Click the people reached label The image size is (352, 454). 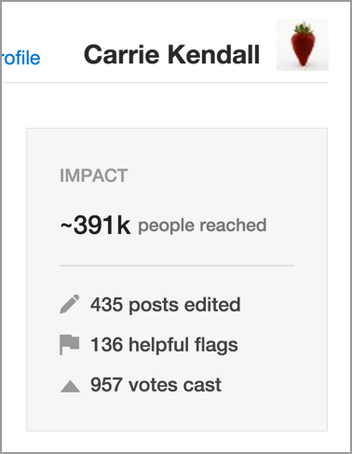[x=202, y=226]
